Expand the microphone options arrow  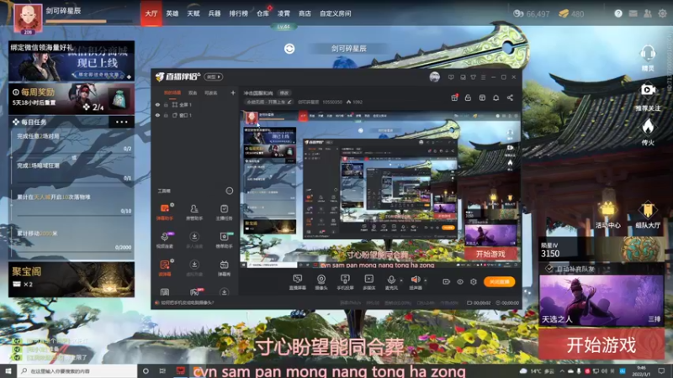coord(401,281)
